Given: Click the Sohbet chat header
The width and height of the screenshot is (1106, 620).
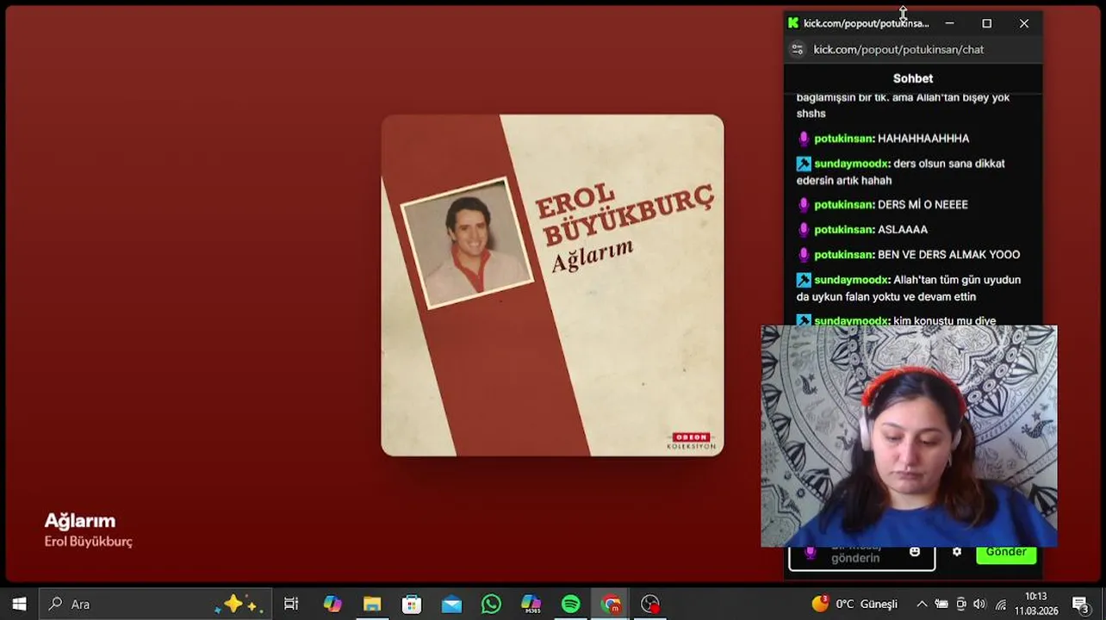Looking at the screenshot, I should (x=913, y=78).
